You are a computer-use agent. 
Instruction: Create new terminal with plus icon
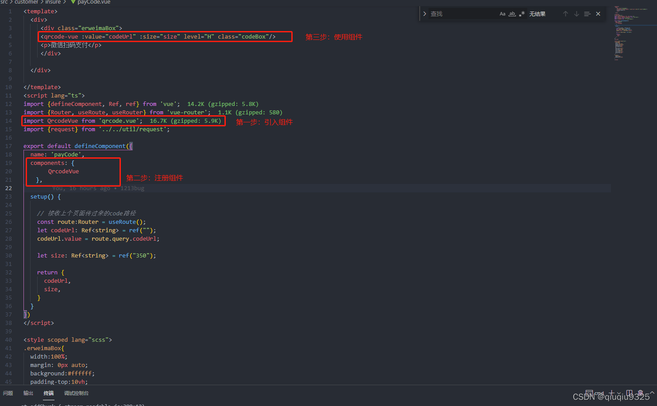pyautogui.click(x=612, y=393)
